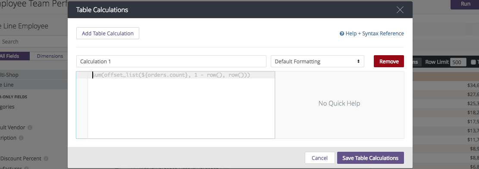This screenshot has height=169, width=479.
Task: Close the Table Calculations dialog
Action: click(400, 10)
